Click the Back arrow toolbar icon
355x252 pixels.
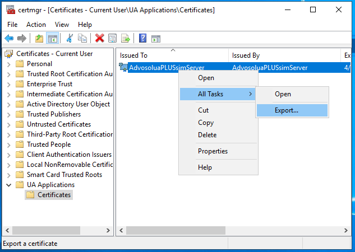[9, 38]
